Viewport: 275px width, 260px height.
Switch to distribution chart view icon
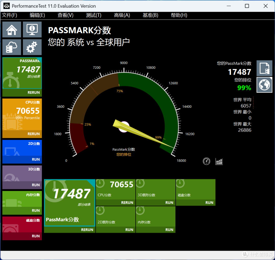tap(219, 161)
